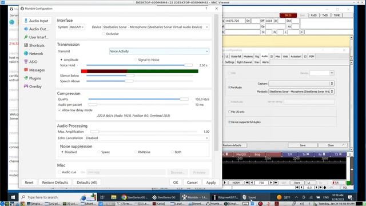Screen dimensions: 366x206
Task: Open the Transmit Voice Activity dropdown
Action: click(x=159, y=51)
